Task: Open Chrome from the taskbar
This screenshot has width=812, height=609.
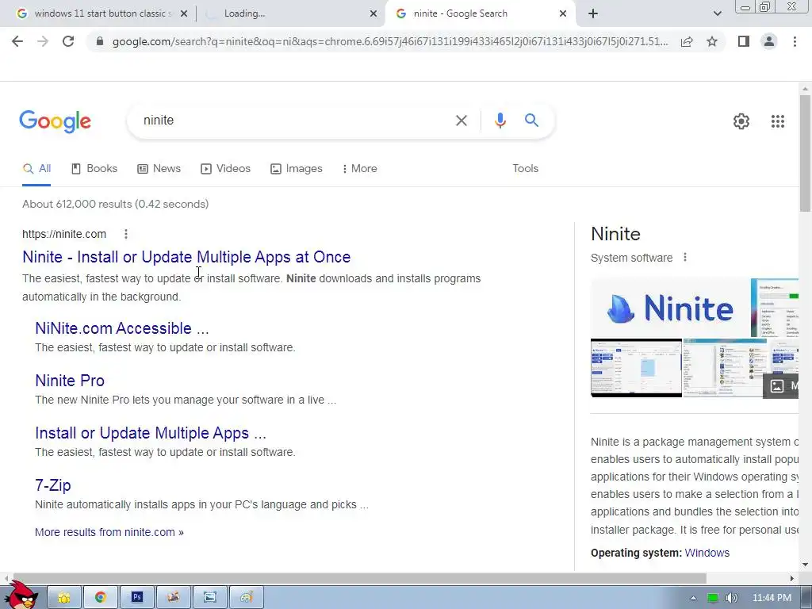Action: [101, 598]
